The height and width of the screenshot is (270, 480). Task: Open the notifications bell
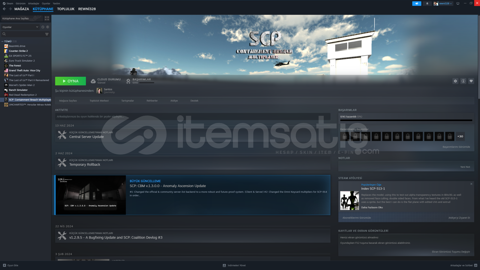(x=427, y=3)
